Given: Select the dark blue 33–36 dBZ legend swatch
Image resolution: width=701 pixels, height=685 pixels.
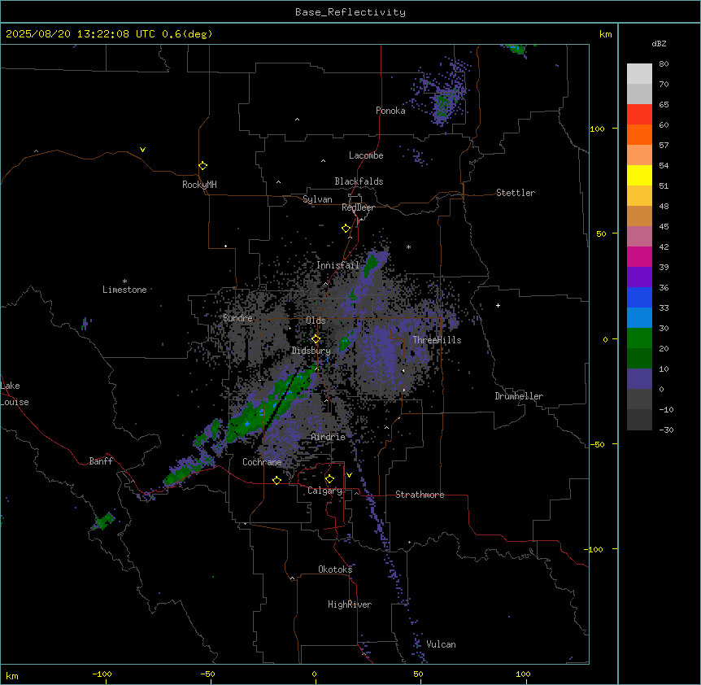Looking at the screenshot, I should [x=639, y=297].
